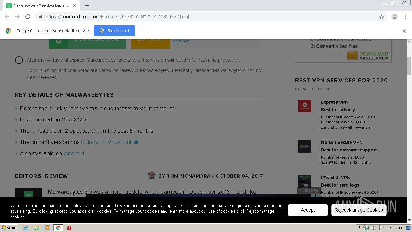This screenshot has width=412, height=232.
Task: Open media player from taskbar
Action: pyautogui.click(x=47, y=228)
